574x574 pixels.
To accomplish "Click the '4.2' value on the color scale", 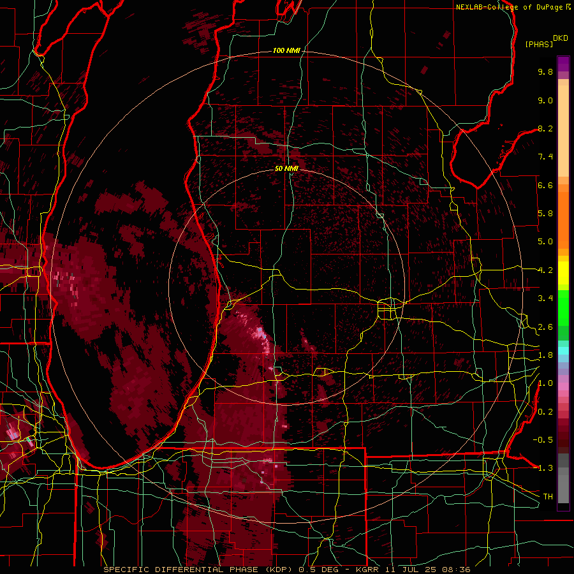I will [x=545, y=270].
